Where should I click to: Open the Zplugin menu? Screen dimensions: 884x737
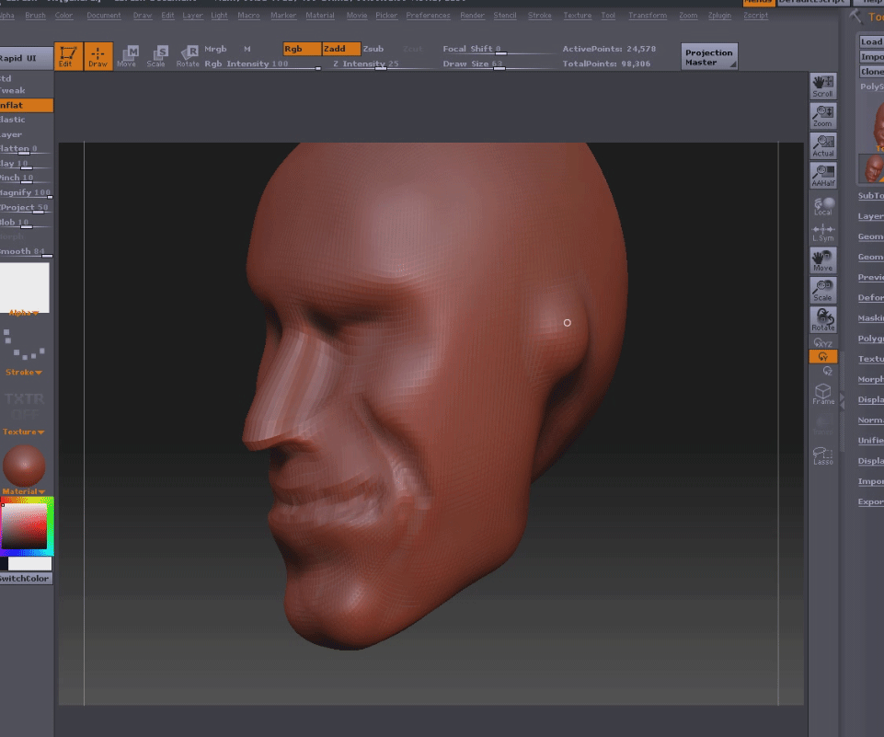[x=721, y=16]
